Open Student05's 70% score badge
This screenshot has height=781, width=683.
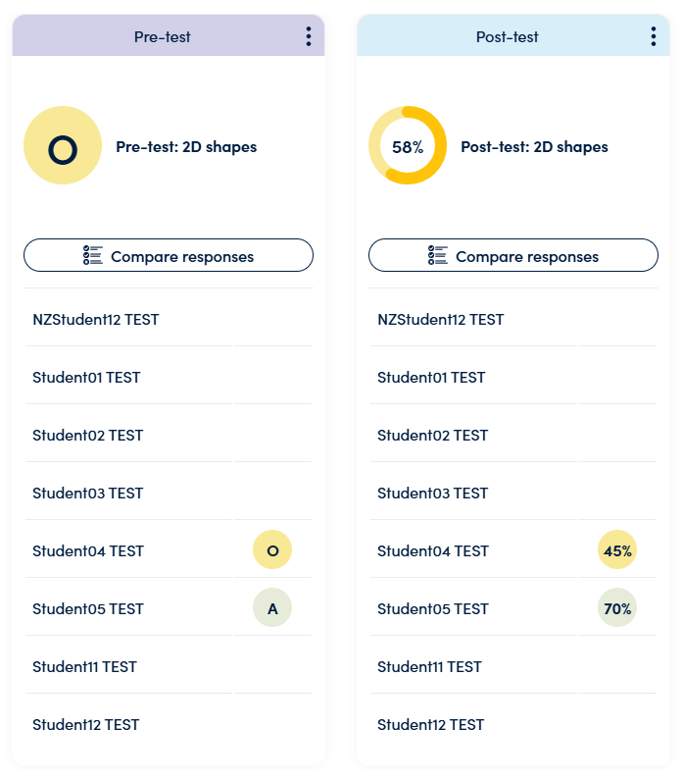616,607
